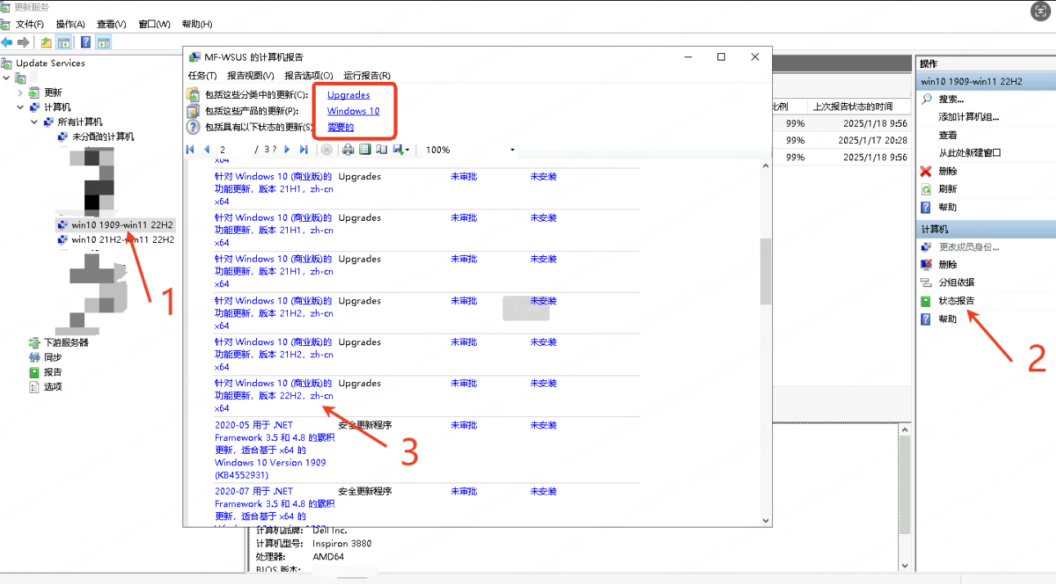This screenshot has width=1056, height=584.
Task: Click the report's vertical scrollbar thumb
Action: (x=766, y=272)
